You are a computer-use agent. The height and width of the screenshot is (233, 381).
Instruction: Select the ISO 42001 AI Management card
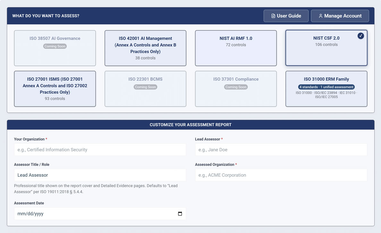pyautogui.click(x=145, y=48)
